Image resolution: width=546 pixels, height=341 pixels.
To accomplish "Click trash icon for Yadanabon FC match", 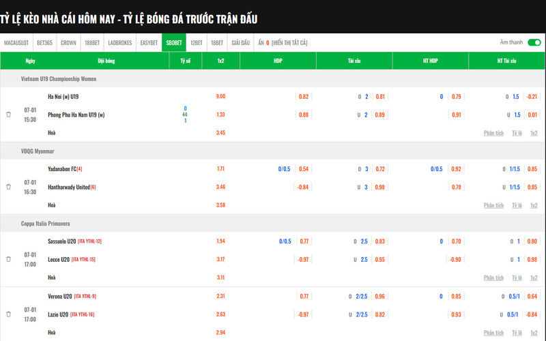I will [8, 187].
